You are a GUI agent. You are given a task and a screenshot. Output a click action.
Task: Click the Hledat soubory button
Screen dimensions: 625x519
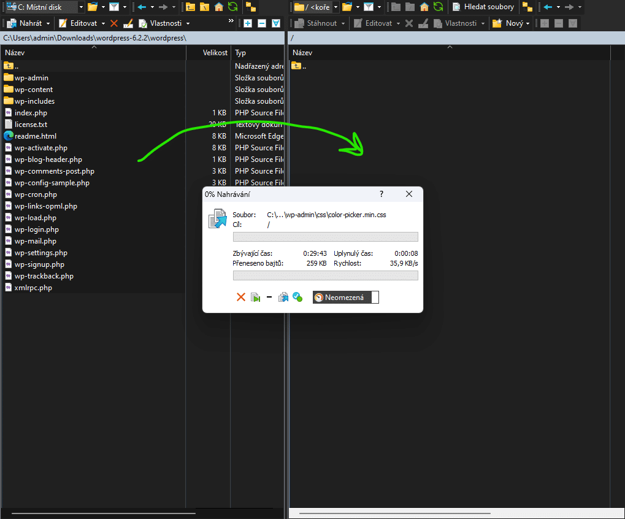pyautogui.click(x=483, y=7)
